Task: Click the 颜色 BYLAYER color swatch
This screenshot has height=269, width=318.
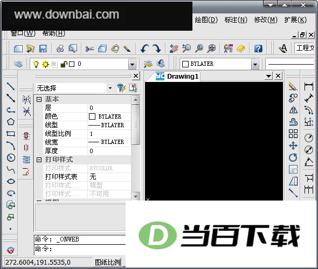Action: click(x=92, y=116)
